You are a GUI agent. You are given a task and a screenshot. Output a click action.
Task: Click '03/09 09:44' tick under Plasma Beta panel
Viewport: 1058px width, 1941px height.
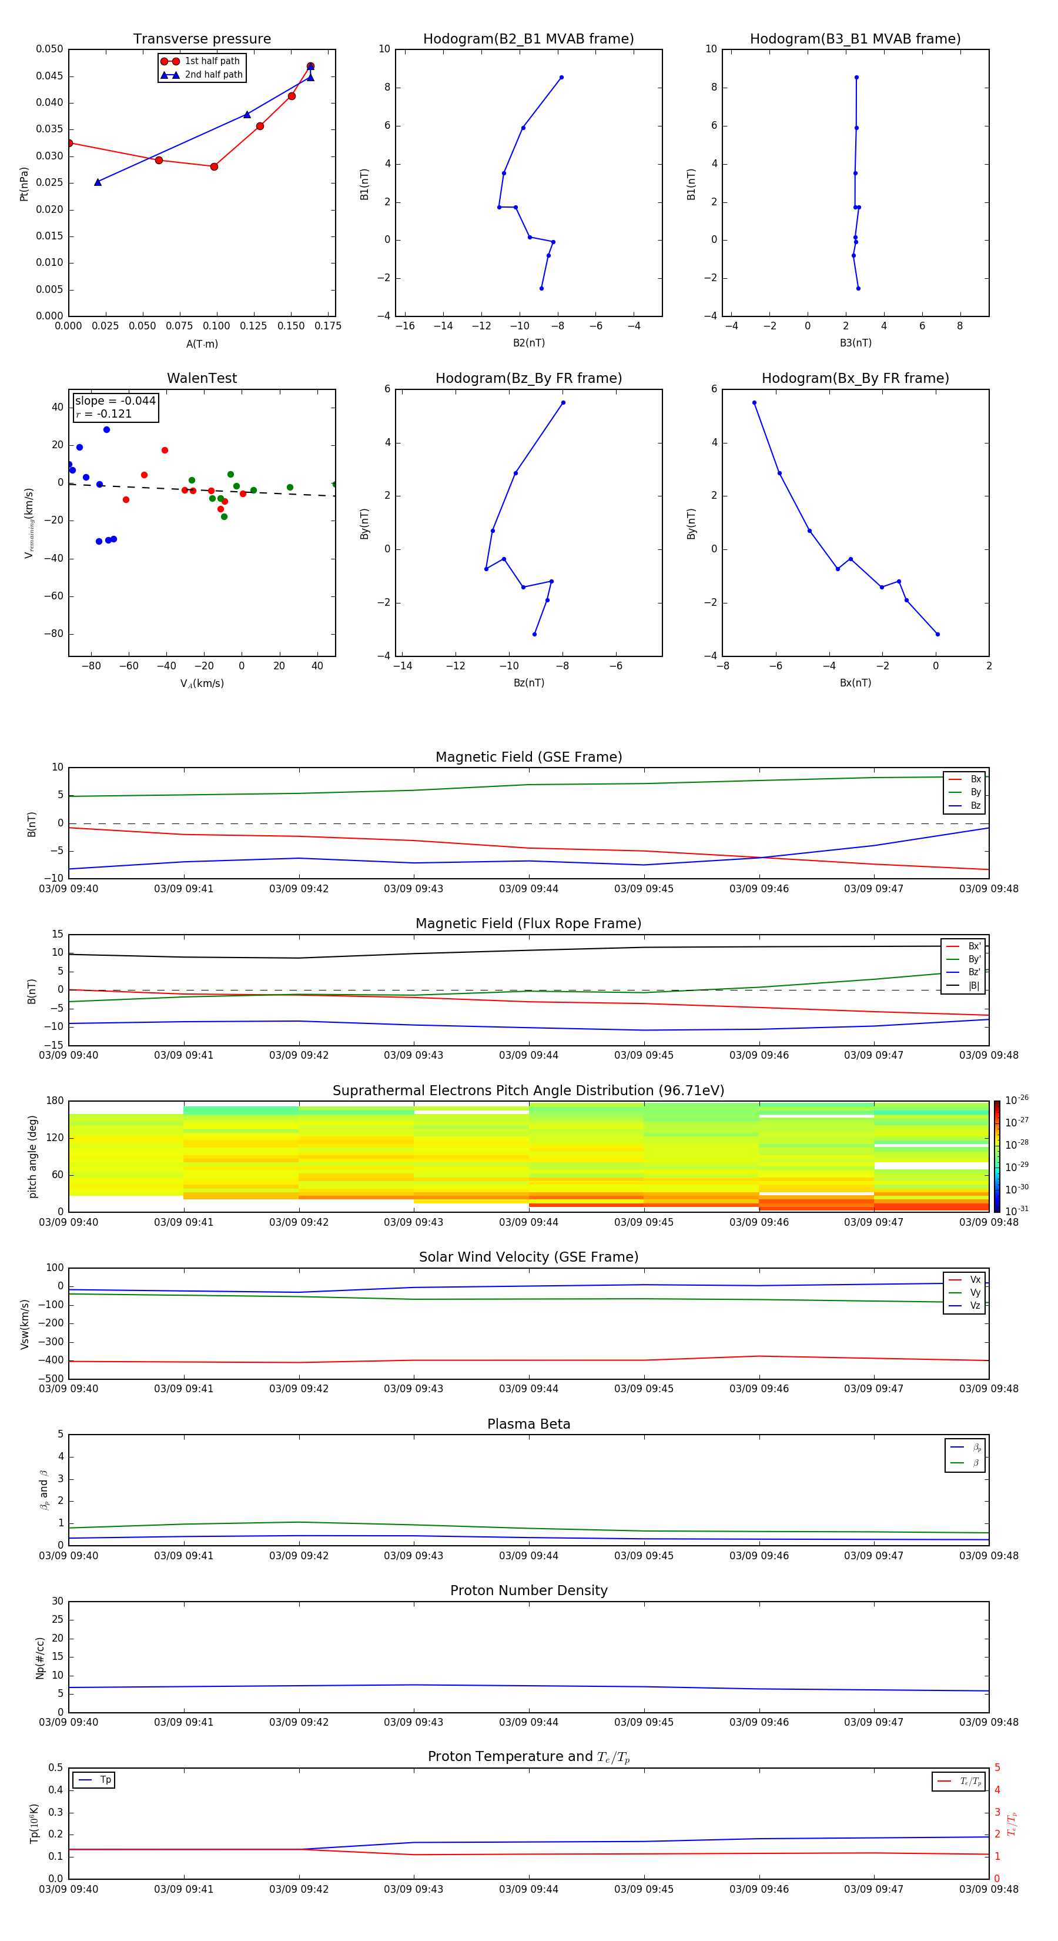point(528,1556)
